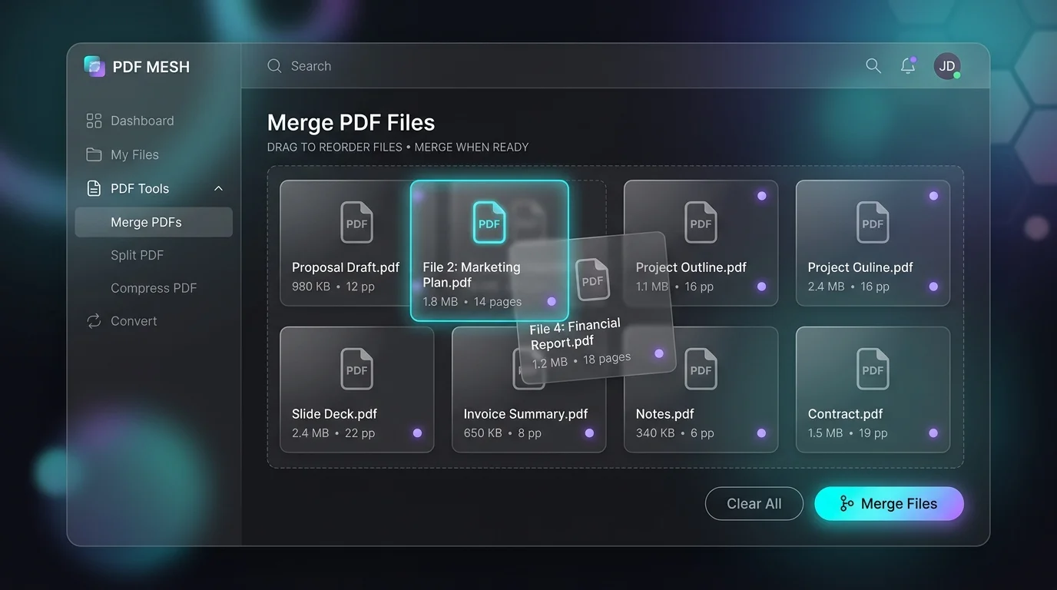Click the Project Outline.pdf file name
The image size is (1057, 590).
[691, 267]
